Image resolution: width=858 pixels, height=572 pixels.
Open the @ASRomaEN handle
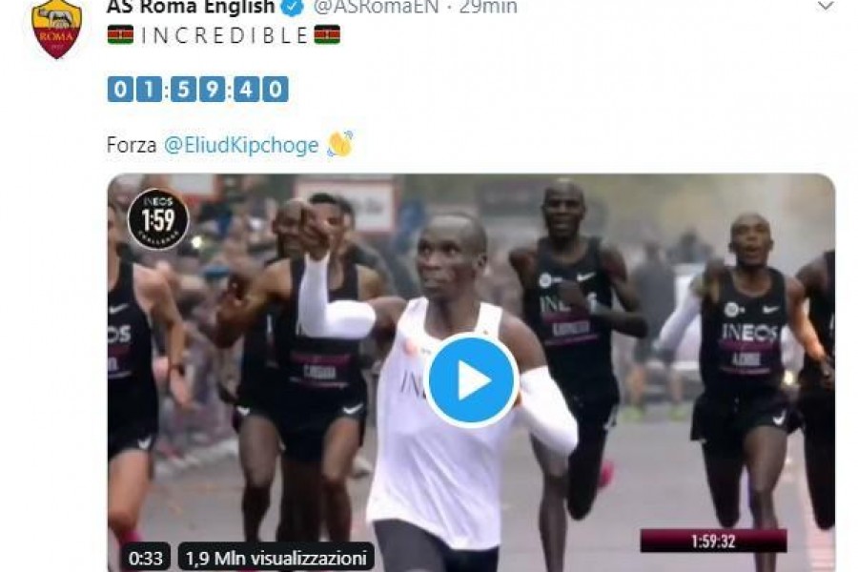click(x=376, y=7)
